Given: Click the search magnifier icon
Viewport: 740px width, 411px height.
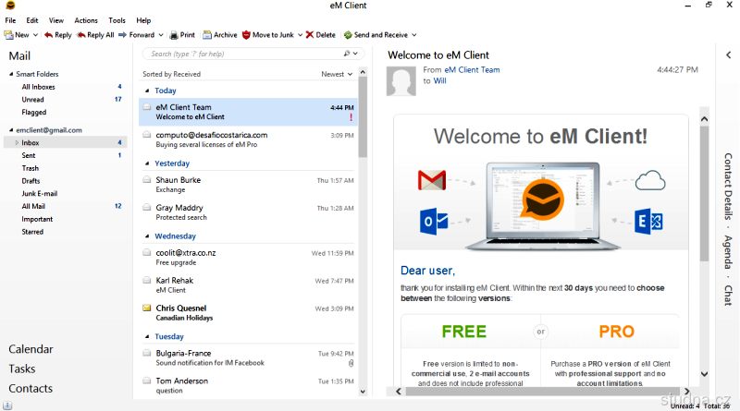Looking at the screenshot, I should (x=347, y=54).
